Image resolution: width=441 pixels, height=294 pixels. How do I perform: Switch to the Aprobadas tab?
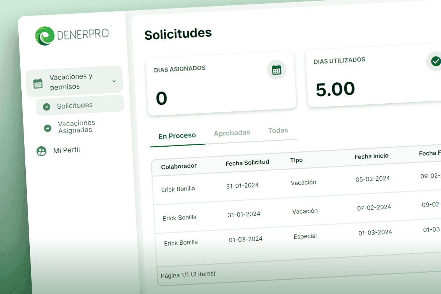[232, 133]
